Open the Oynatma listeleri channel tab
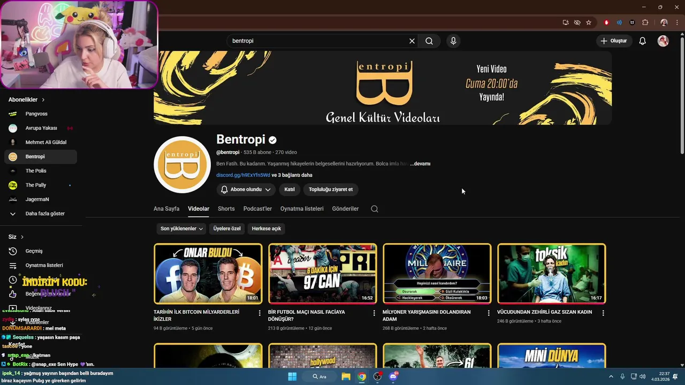Screen dimensions: 685x385 tap(302, 209)
